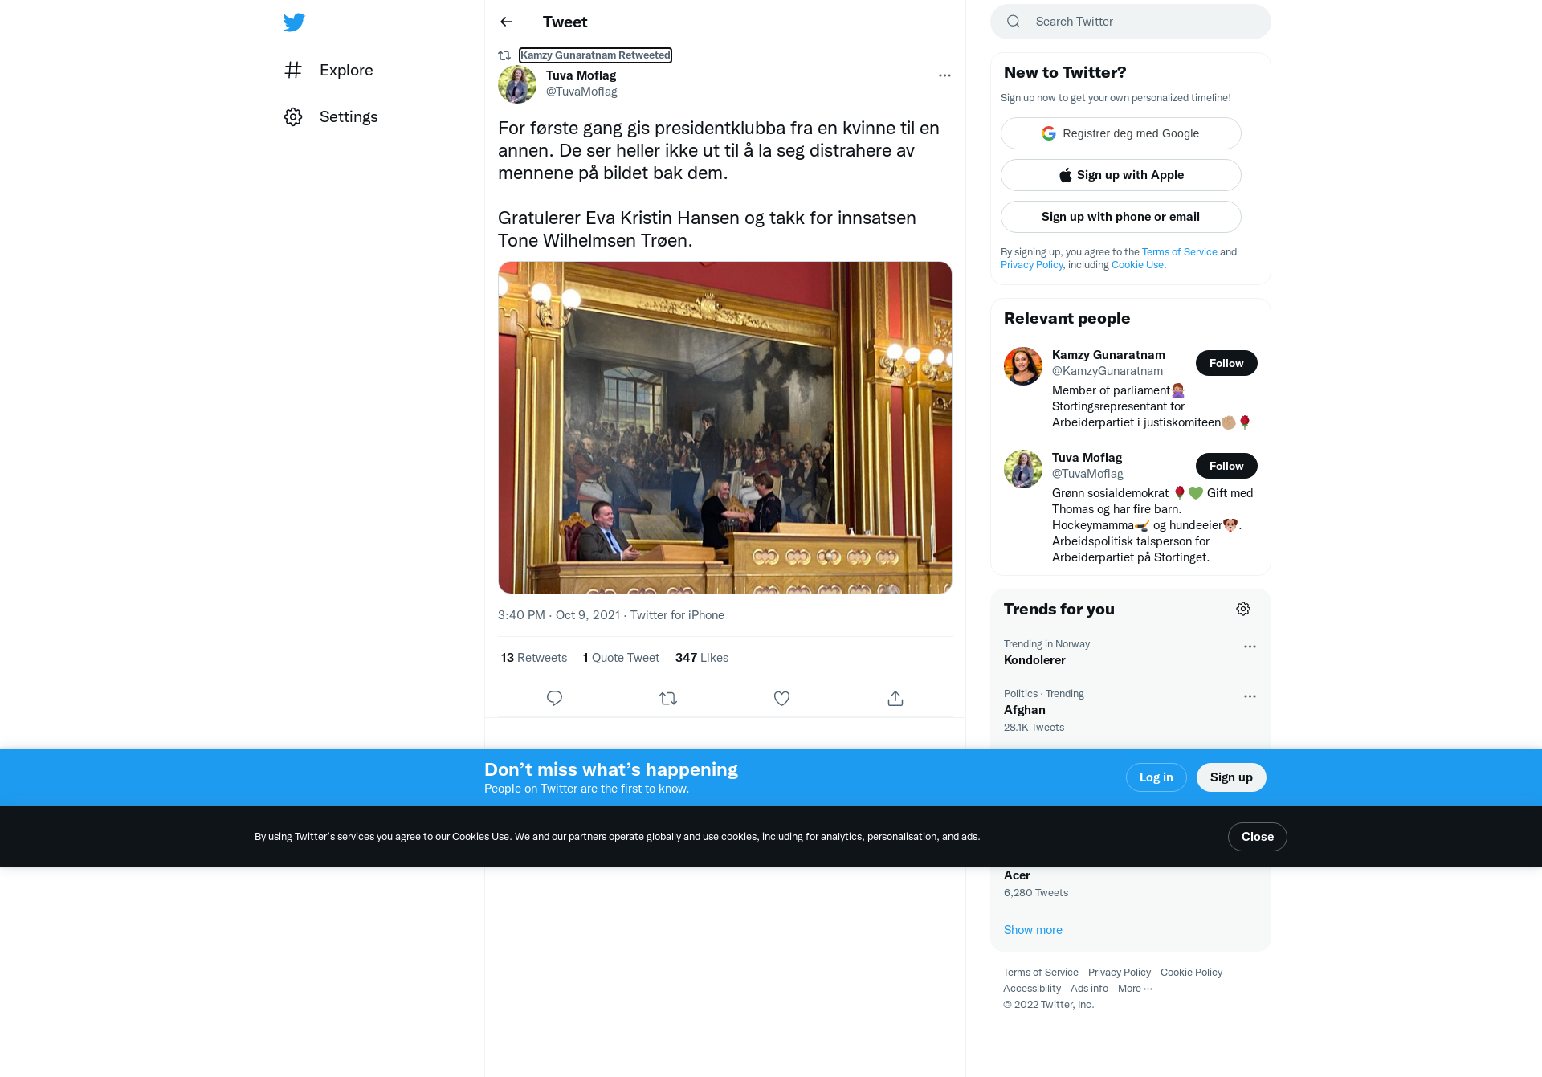Open the tweet's parliament photo
The width and height of the screenshot is (1542, 1077).
pos(725,427)
